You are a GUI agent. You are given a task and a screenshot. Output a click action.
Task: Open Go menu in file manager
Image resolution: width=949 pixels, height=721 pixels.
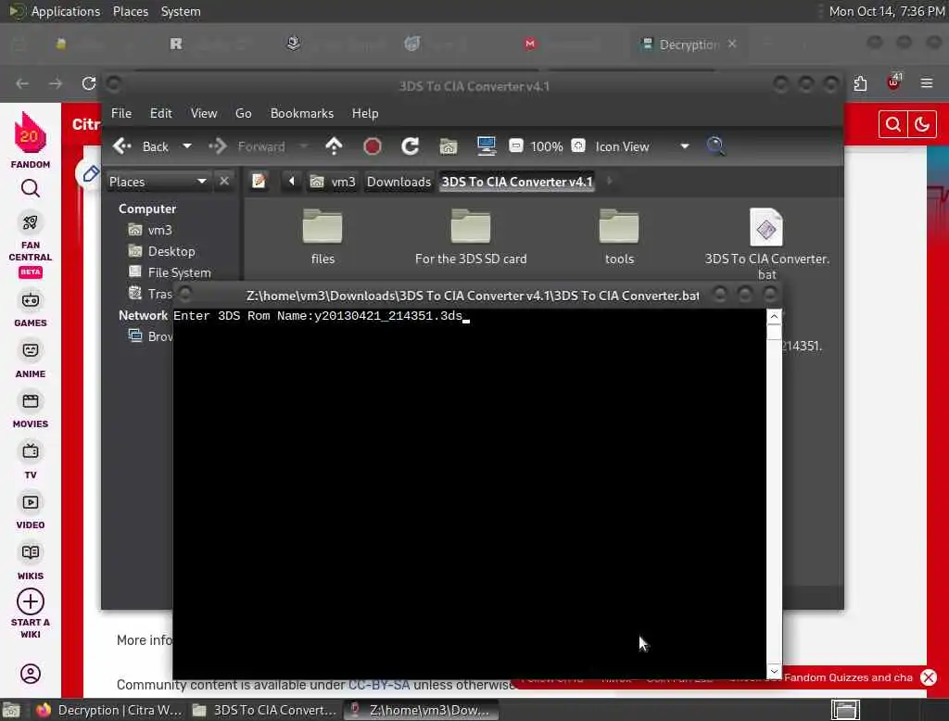[244, 113]
